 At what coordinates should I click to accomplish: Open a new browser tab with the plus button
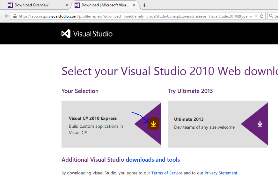144,5
